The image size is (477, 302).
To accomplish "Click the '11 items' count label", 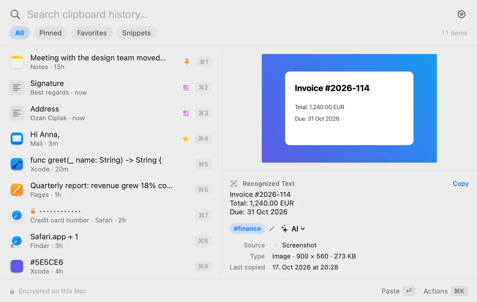I will pyautogui.click(x=454, y=33).
